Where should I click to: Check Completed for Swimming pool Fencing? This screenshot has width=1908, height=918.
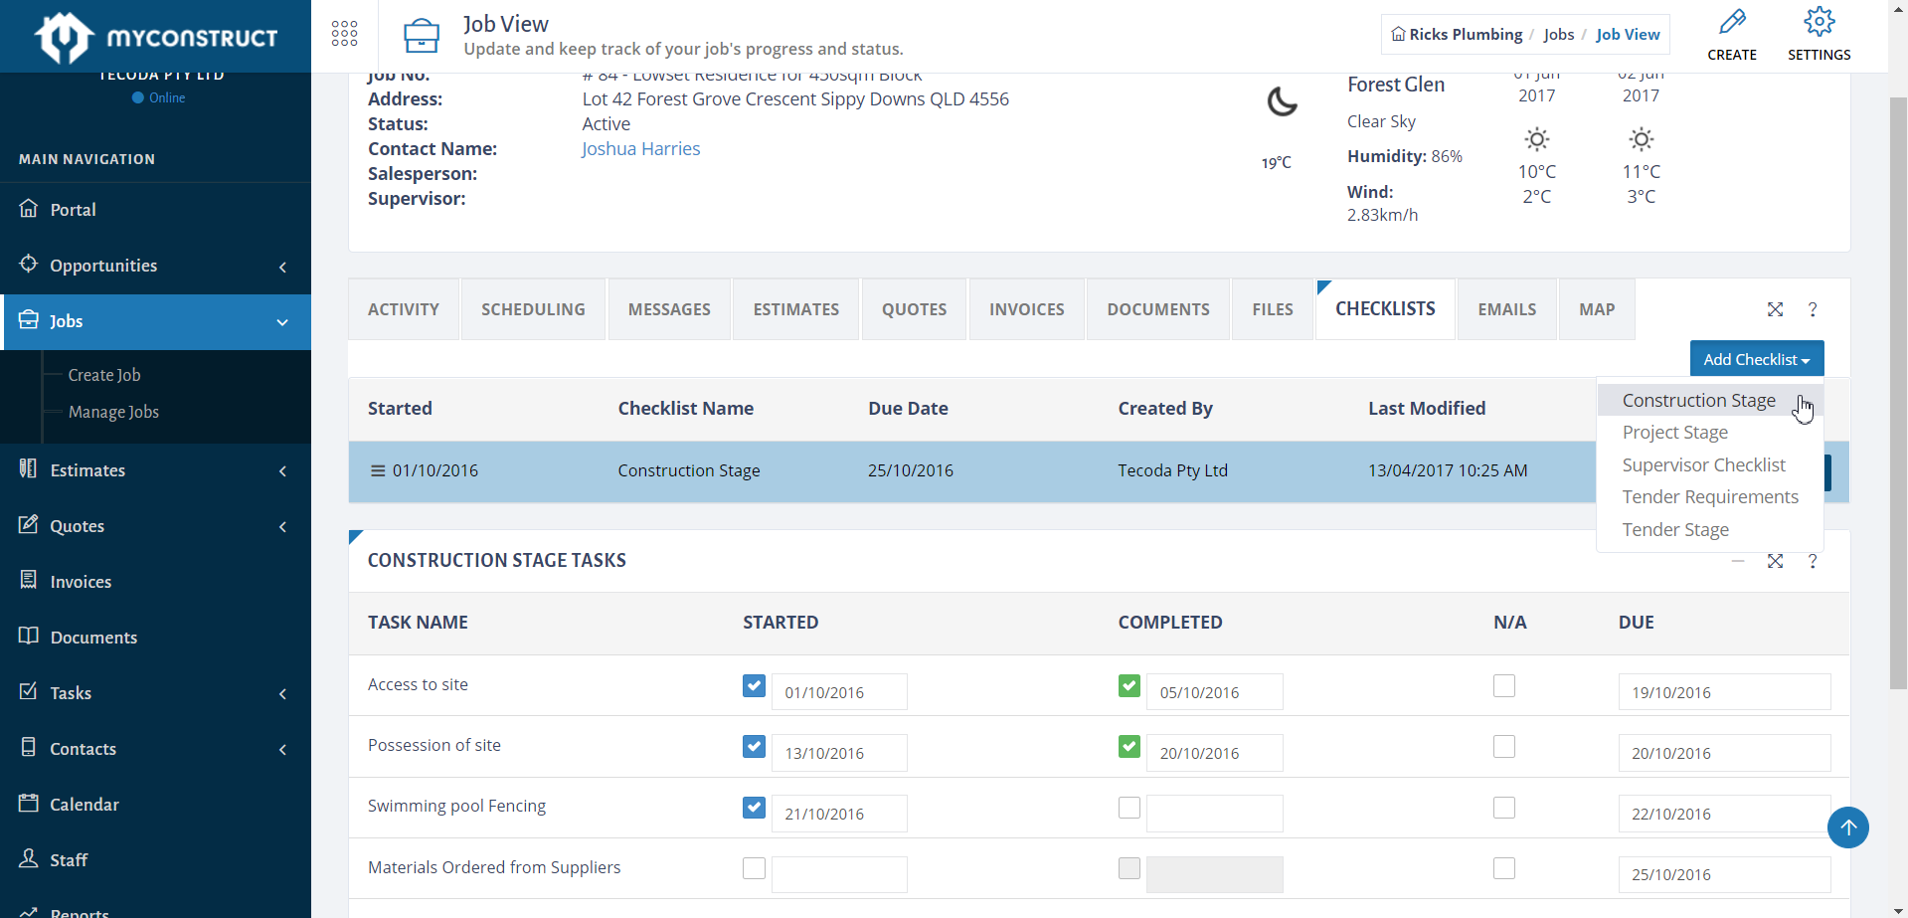point(1129,808)
